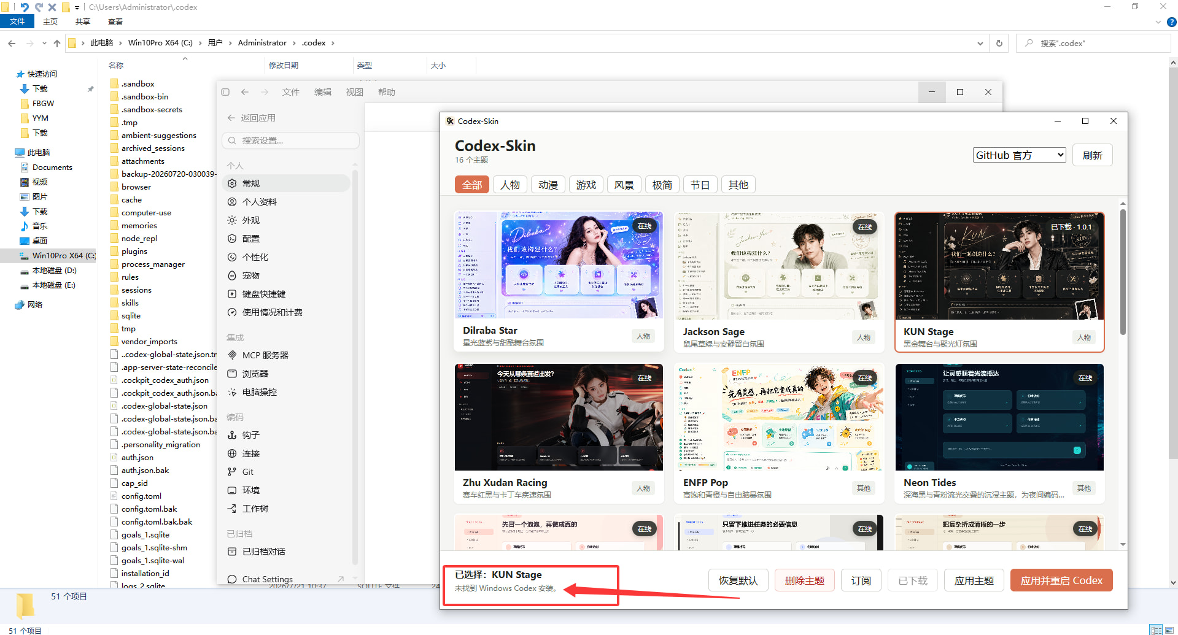Open the 节日 category tab
Image resolution: width=1178 pixels, height=635 pixels.
(700, 185)
